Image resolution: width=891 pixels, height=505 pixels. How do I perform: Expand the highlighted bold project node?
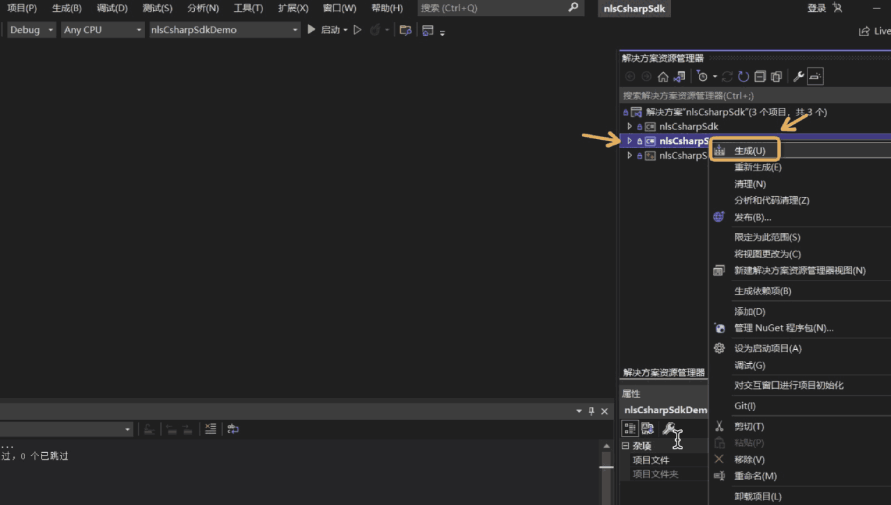point(629,141)
